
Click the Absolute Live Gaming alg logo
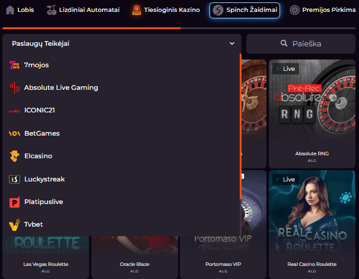point(14,87)
